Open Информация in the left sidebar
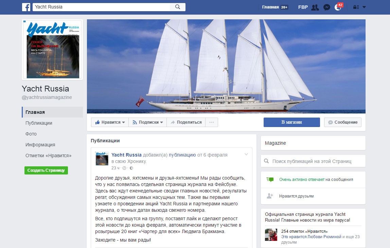Image resolution: width=390 pixels, height=248 pixels. (x=40, y=145)
